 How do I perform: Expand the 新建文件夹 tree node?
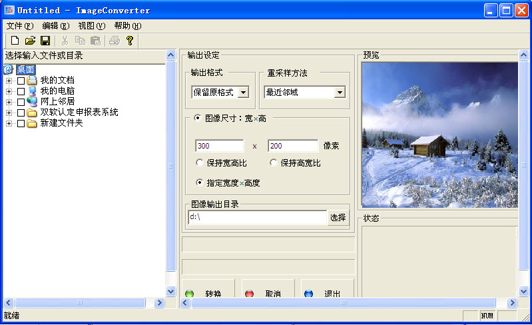9,123
